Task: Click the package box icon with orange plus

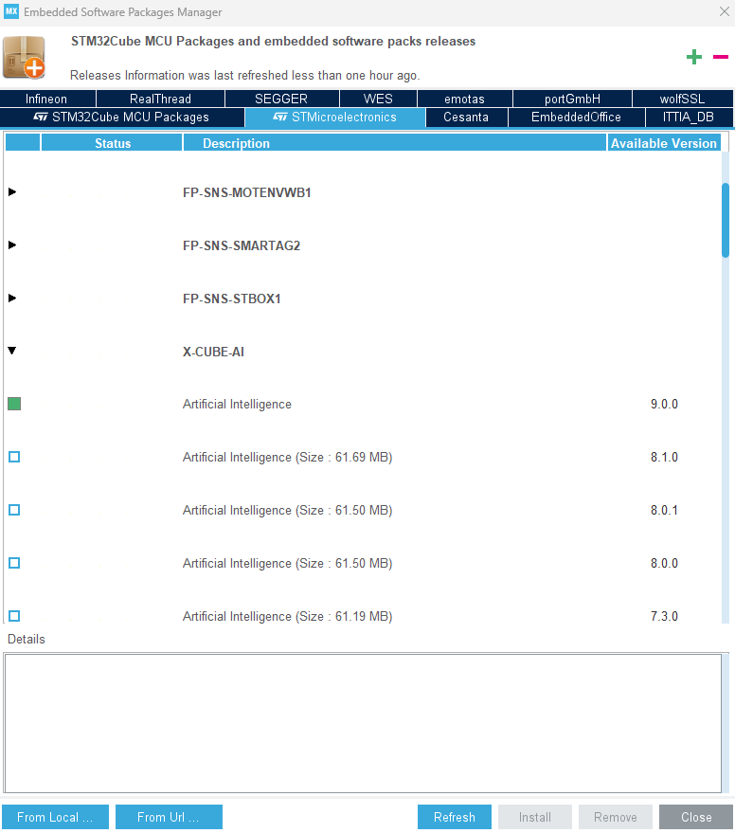Action: point(25,58)
